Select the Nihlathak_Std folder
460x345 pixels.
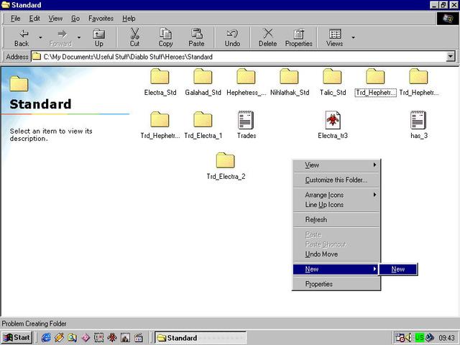coord(289,82)
